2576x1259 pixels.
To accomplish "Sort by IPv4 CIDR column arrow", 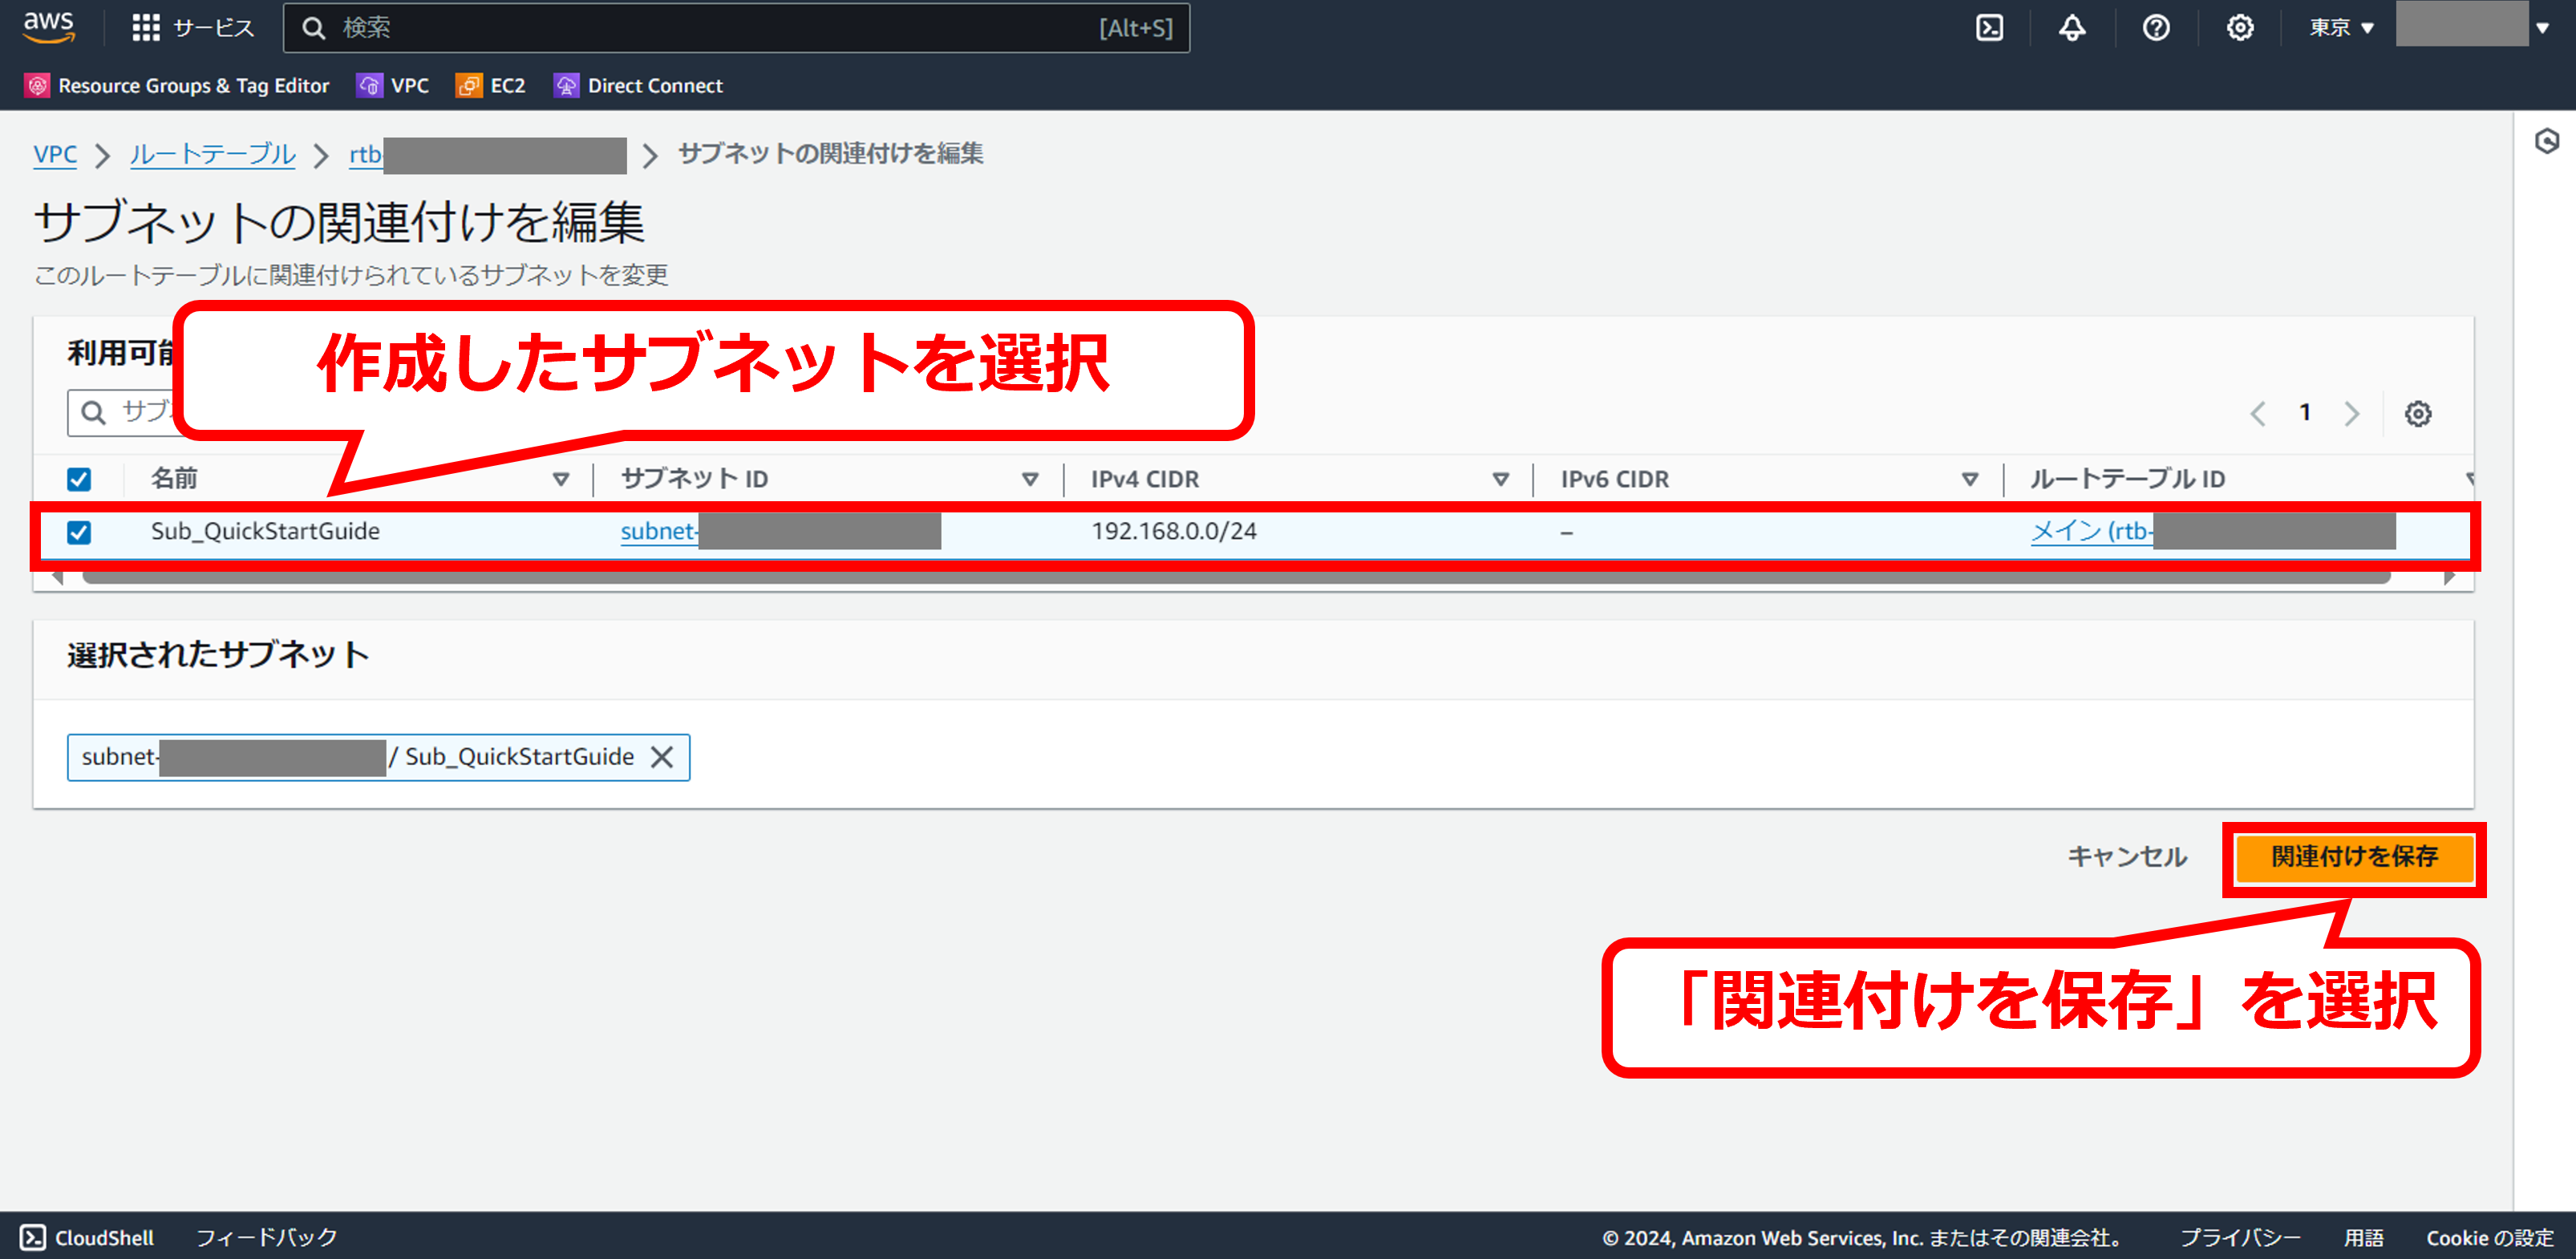I will pos(1500,479).
